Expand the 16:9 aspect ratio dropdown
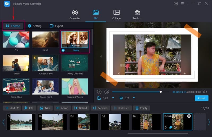The height and width of the screenshot is (137, 212). (113, 98)
